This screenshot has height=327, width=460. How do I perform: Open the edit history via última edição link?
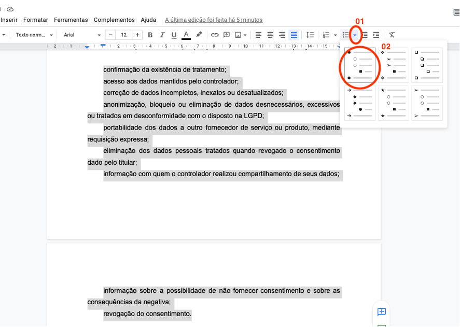[x=214, y=20]
